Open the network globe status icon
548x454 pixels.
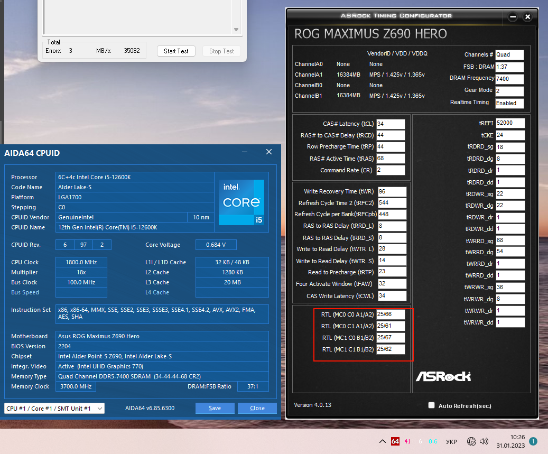click(x=471, y=441)
